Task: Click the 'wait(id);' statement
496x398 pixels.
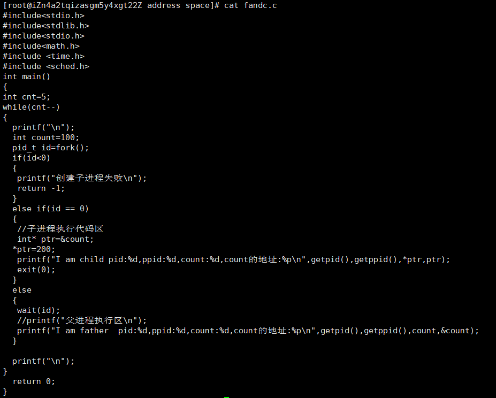Action: coord(39,310)
